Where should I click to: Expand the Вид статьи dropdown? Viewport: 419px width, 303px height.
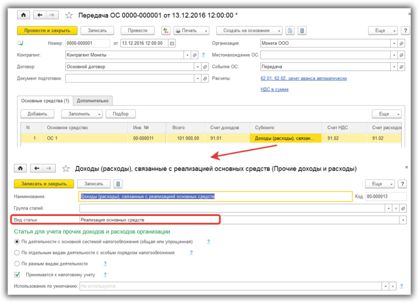coord(403,220)
